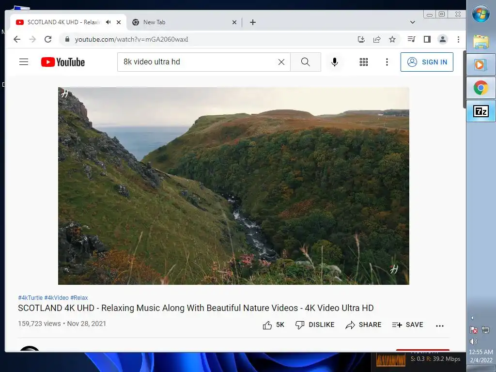The image size is (496, 372).
Task: Search with your voice microphone
Action: coord(335,62)
